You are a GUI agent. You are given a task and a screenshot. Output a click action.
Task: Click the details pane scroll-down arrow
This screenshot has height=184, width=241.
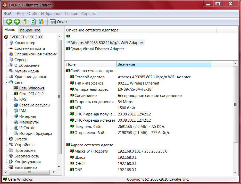coord(235,173)
